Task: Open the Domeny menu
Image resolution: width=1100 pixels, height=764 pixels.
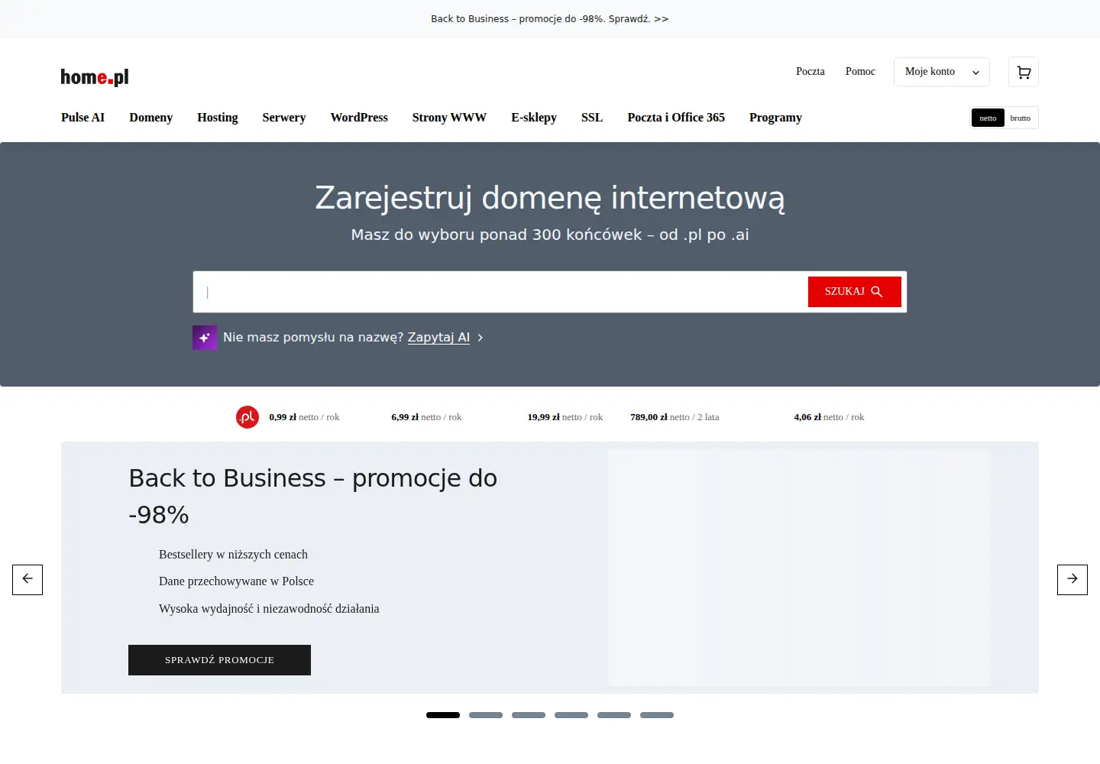Action: [x=151, y=118]
